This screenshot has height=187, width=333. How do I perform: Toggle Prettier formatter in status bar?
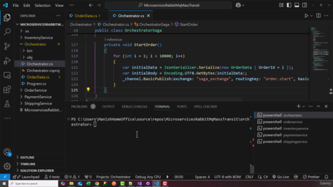[x=311, y=177]
